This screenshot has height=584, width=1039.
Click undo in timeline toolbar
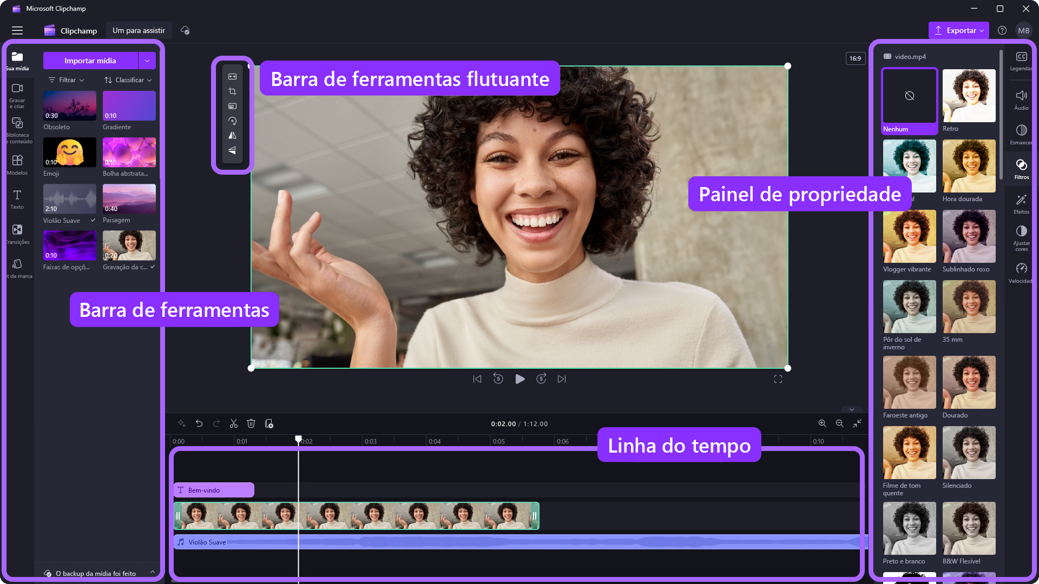point(199,423)
